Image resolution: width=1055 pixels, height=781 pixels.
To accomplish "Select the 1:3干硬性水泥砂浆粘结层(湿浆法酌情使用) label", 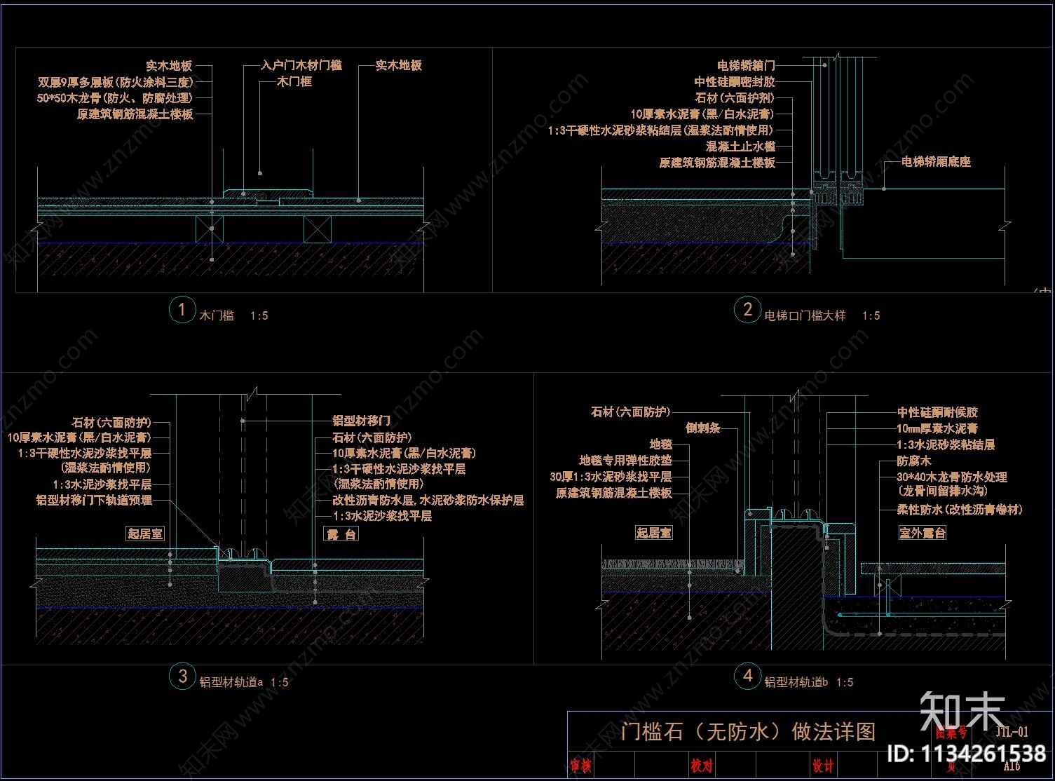I will point(662,130).
